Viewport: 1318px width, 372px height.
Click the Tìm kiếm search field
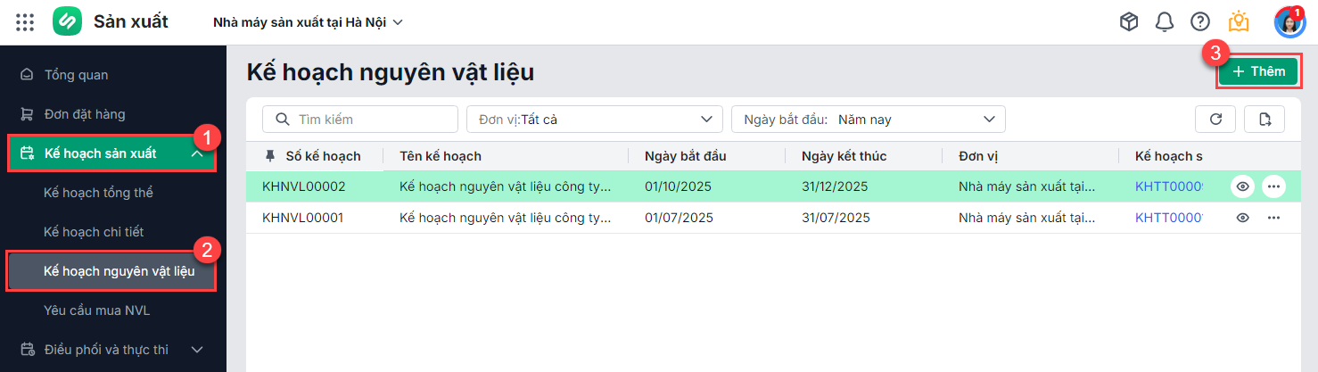click(359, 119)
